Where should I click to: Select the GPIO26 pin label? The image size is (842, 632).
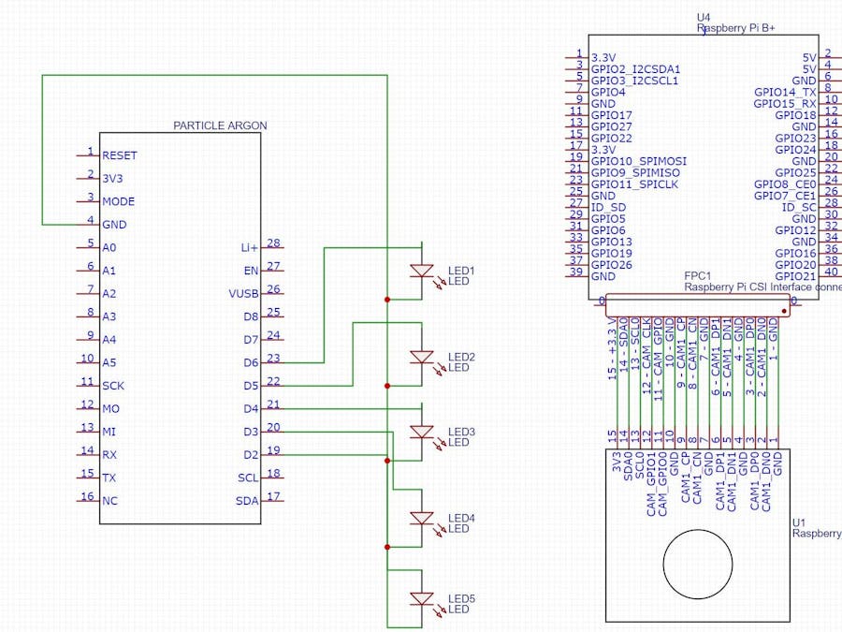(x=612, y=265)
